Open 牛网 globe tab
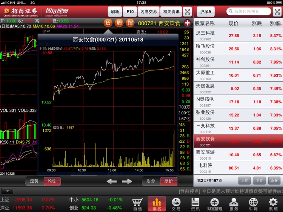 tap(253, 204)
